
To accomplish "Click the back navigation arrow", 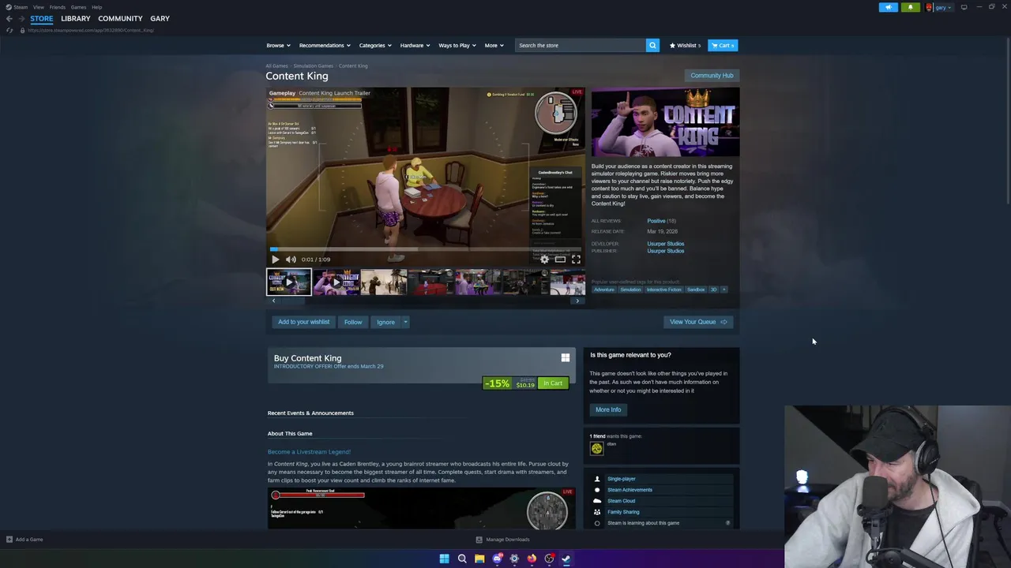I will pos(9,18).
